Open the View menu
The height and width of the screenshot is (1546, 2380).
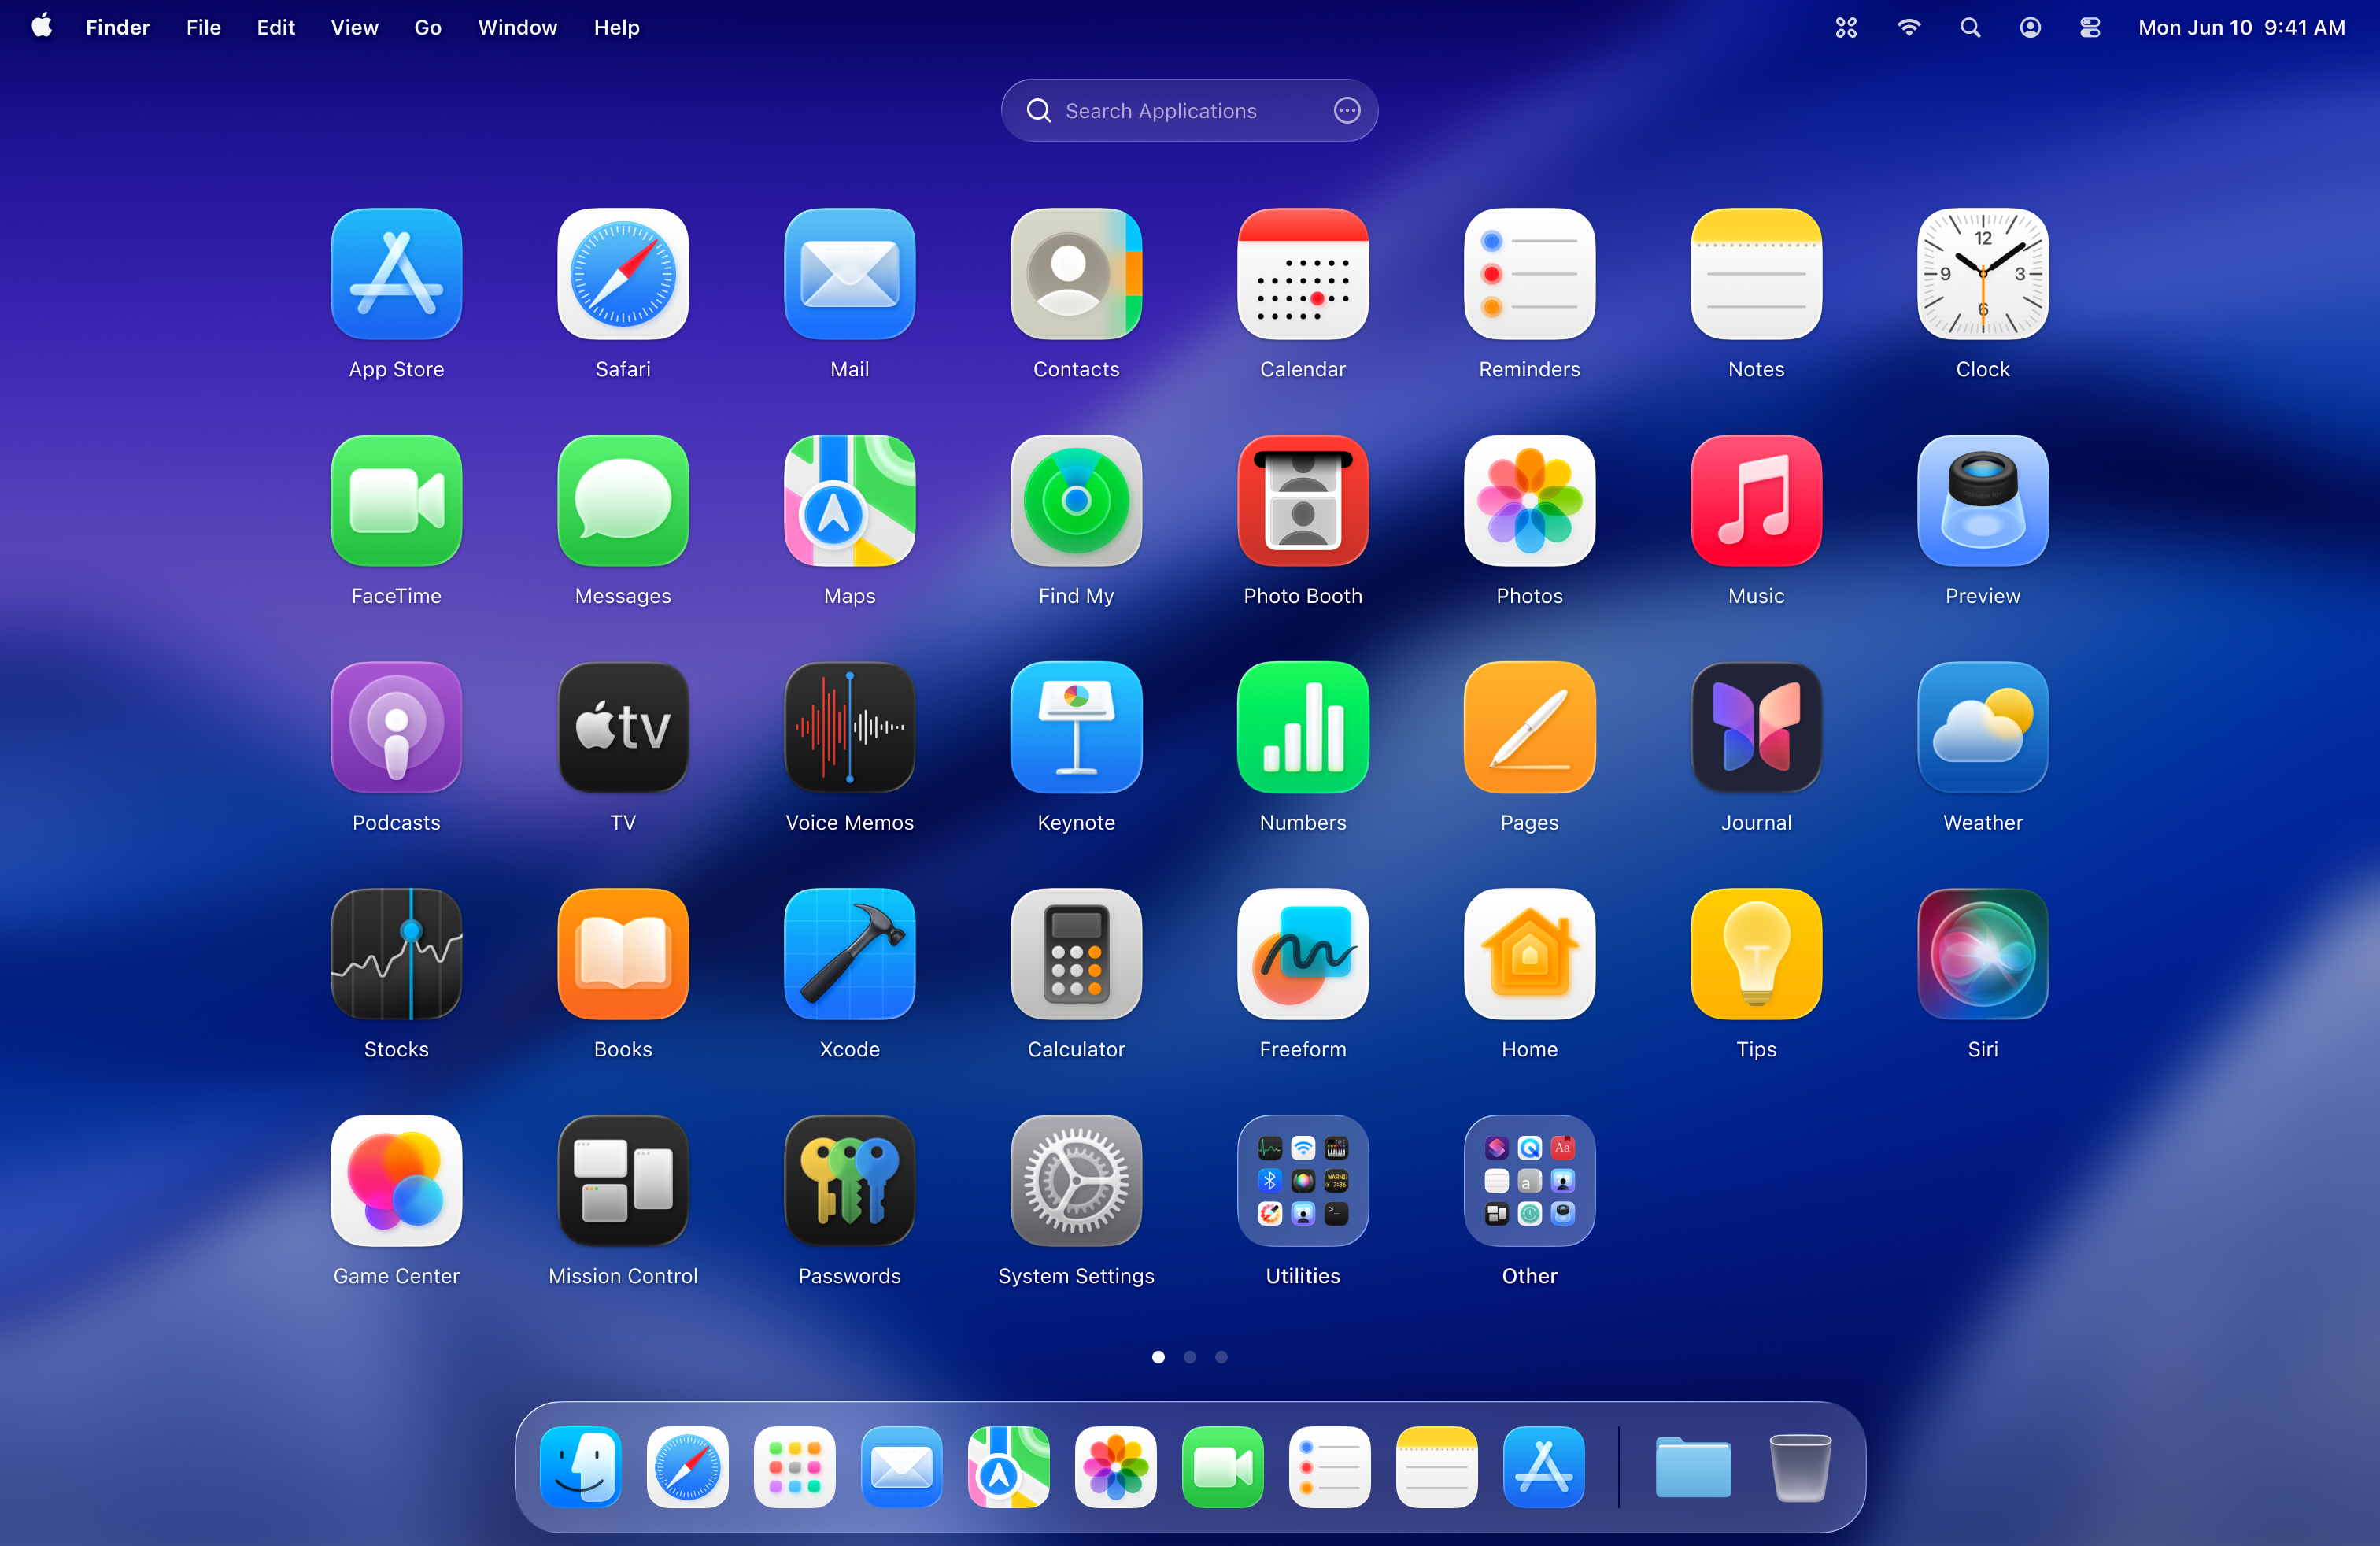pyautogui.click(x=354, y=27)
